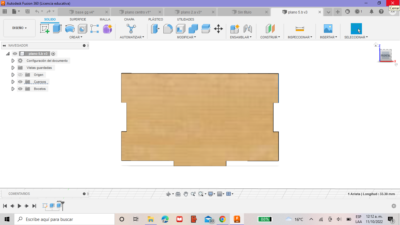Select the Hole tool
Screen dimensions: 400x225
82,29
